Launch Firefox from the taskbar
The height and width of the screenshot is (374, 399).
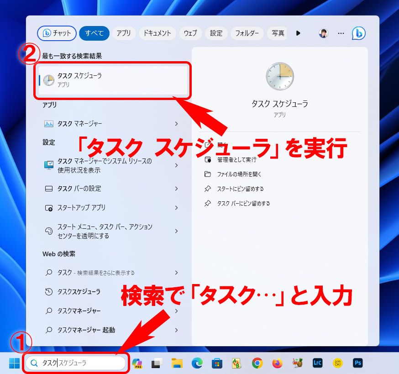click(x=278, y=363)
